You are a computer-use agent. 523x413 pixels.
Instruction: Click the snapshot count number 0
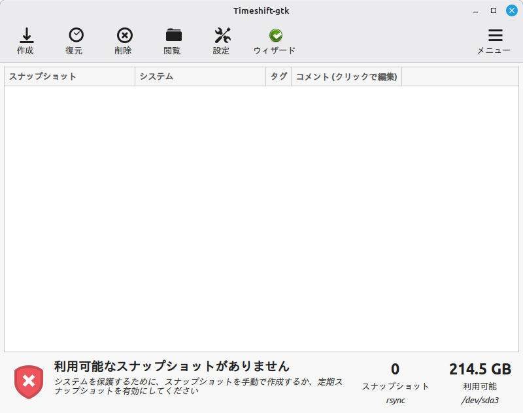(x=395, y=369)
